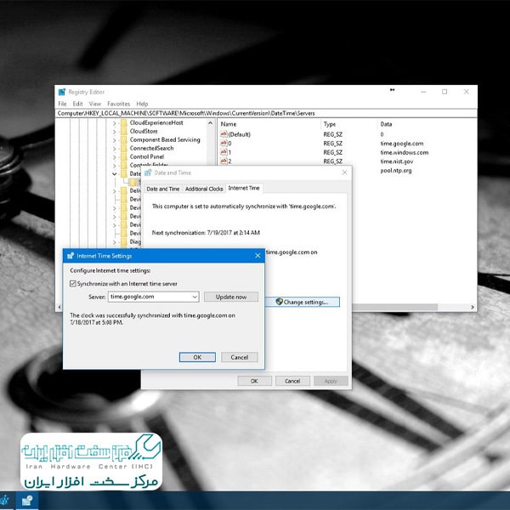Click the Registry Editor title bar icon
510x510 pixels.
(x=62, y=92)
